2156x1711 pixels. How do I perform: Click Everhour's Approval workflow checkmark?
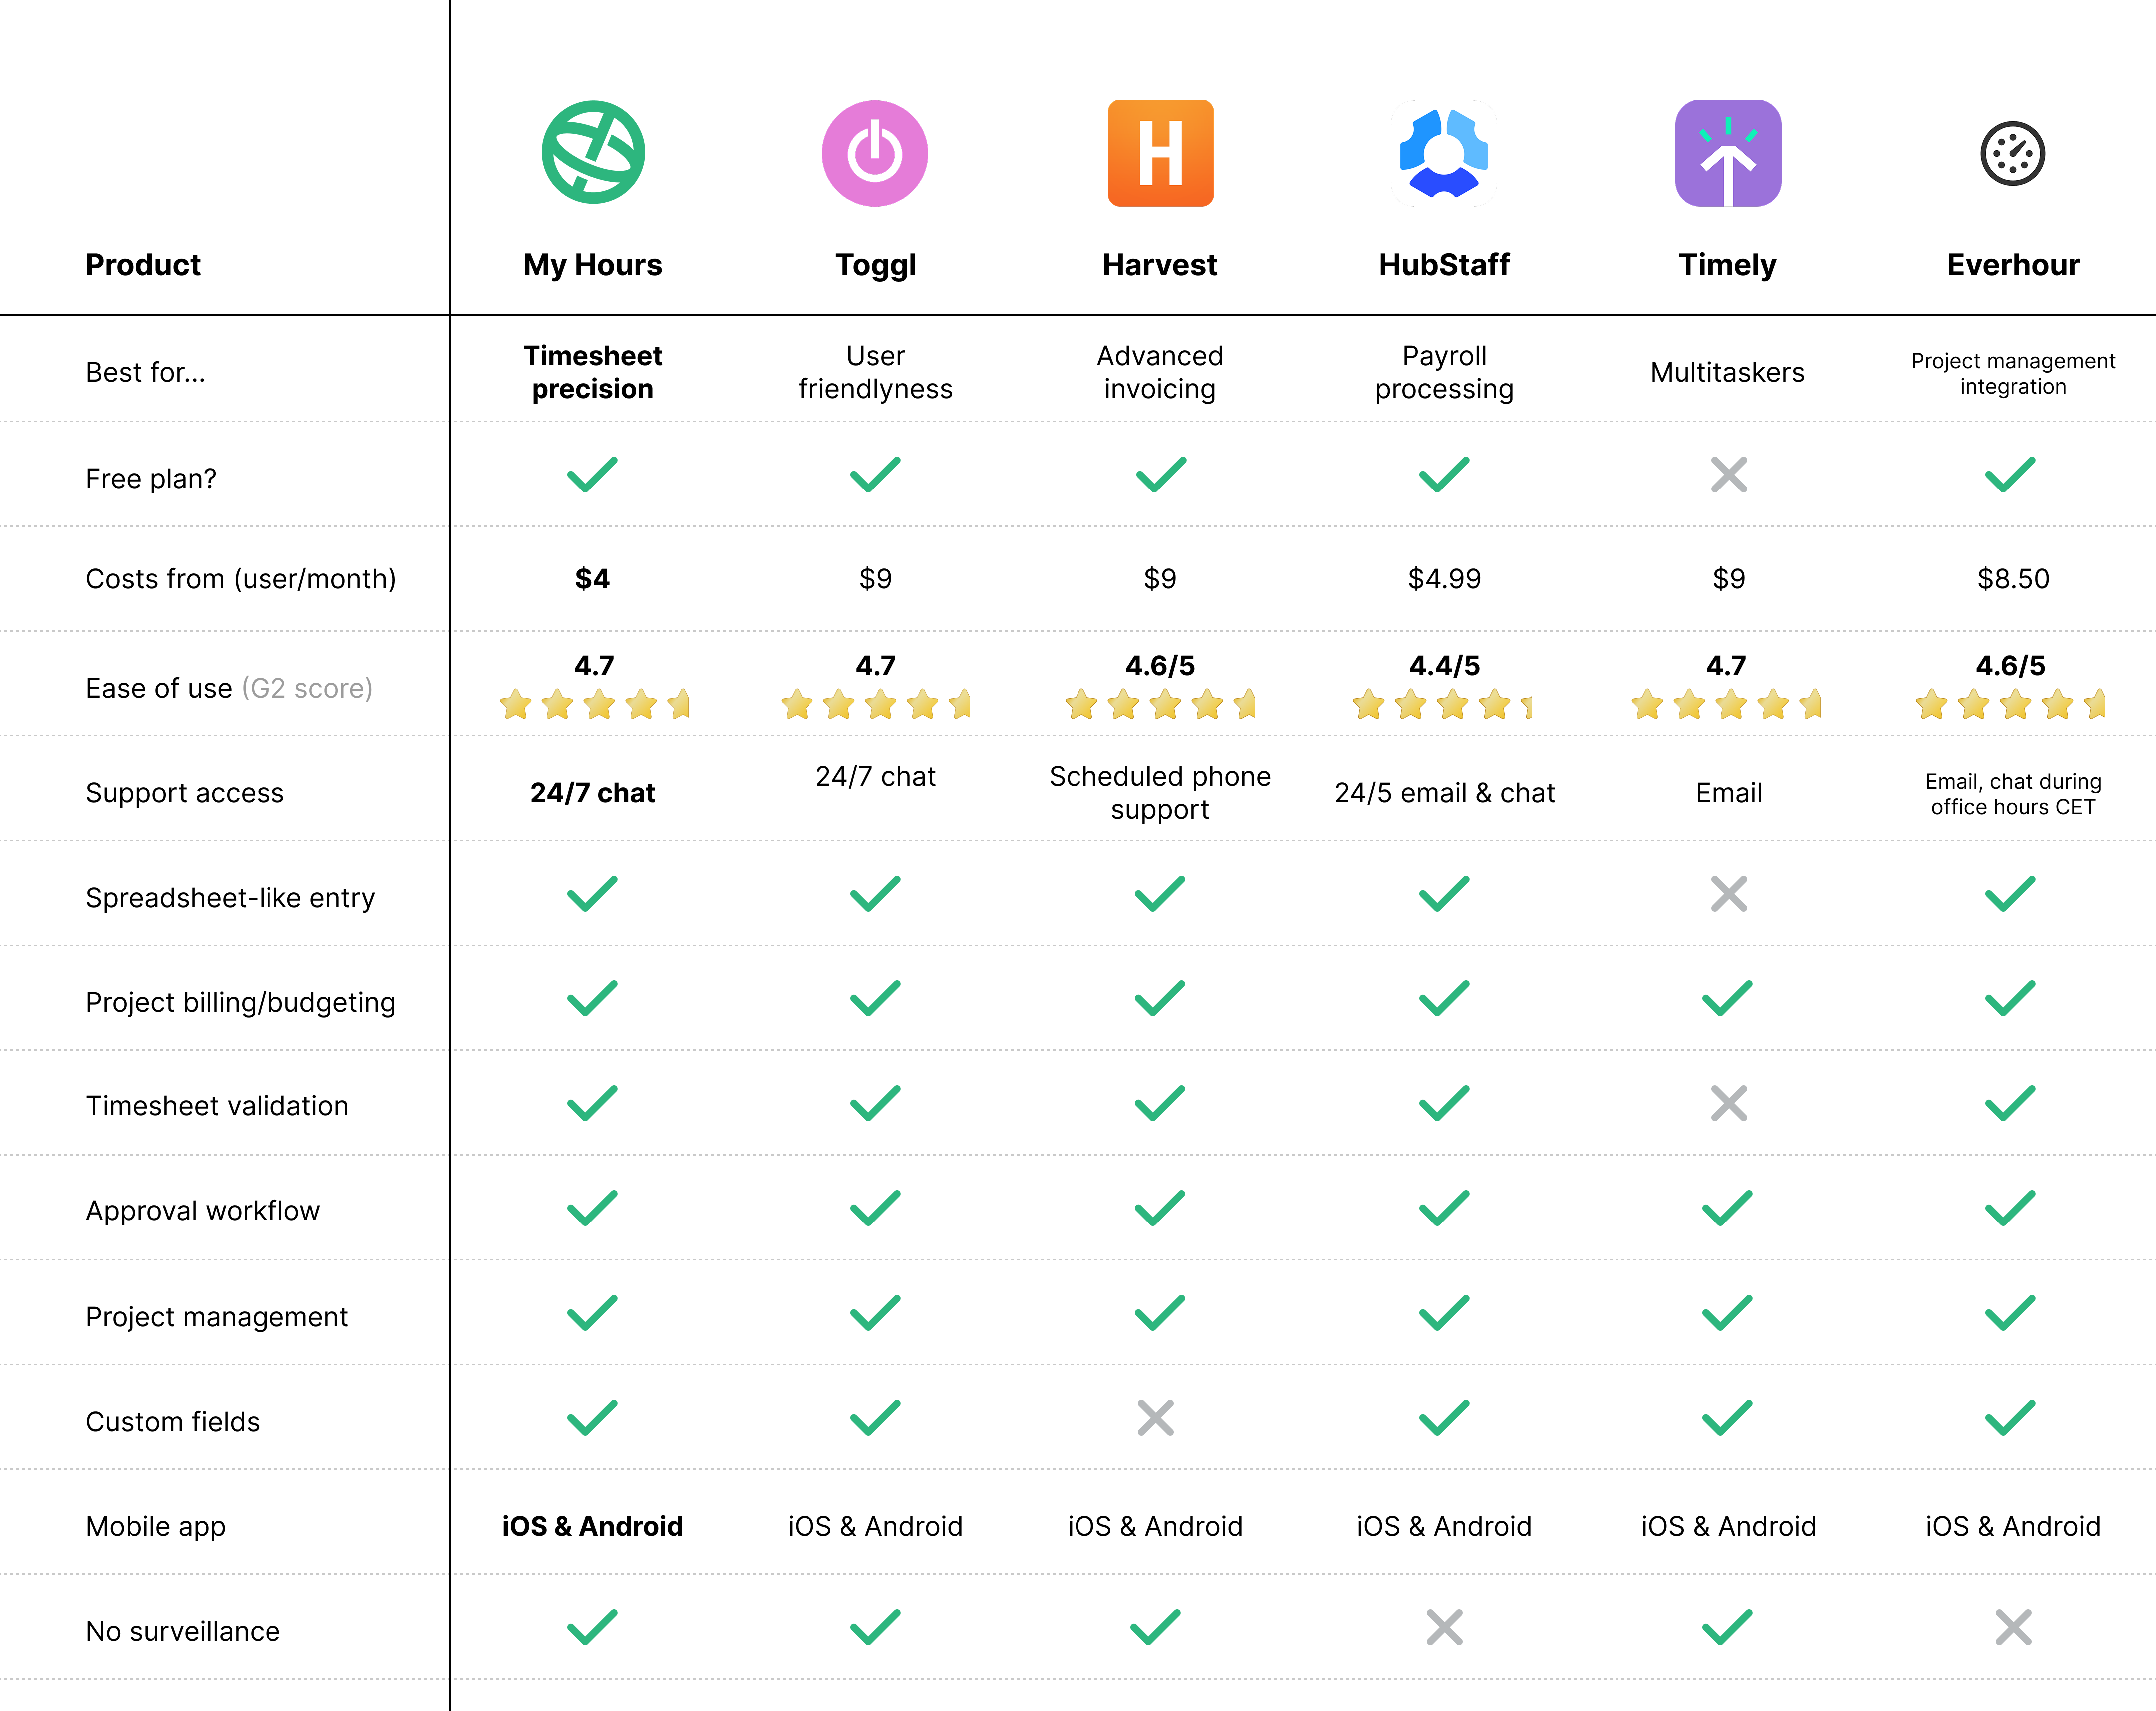[x=2010, y=1208]
